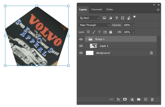
Task: Collapse the panel with double arrows
Action: [154, 5]
